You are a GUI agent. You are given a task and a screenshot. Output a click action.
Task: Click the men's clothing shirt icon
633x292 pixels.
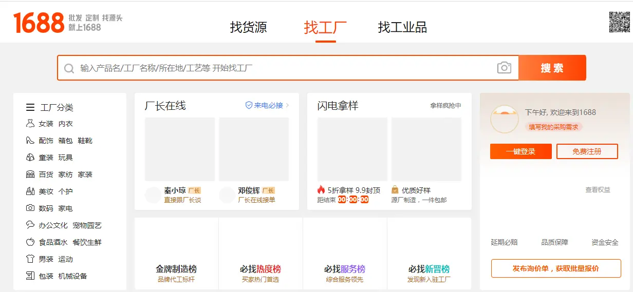click(x=30, y=259)
